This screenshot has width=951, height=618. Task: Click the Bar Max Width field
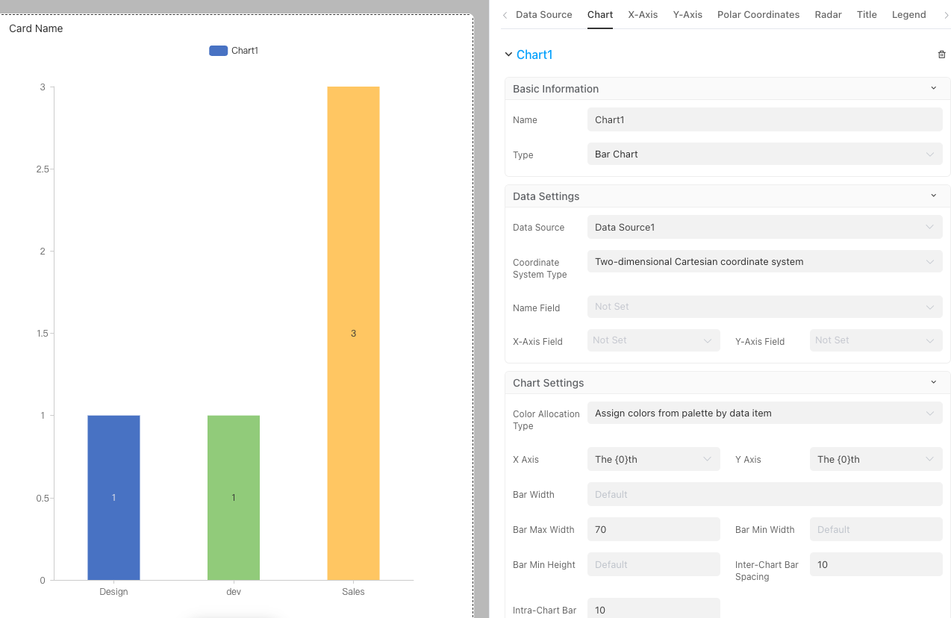653,529
